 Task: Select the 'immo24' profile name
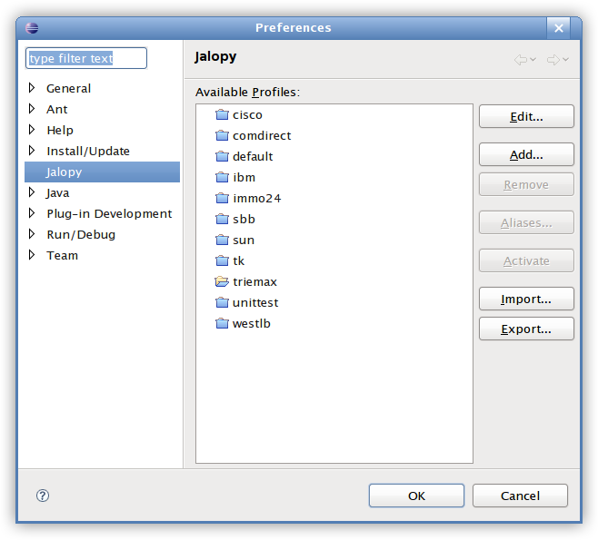tap(256, 199)
